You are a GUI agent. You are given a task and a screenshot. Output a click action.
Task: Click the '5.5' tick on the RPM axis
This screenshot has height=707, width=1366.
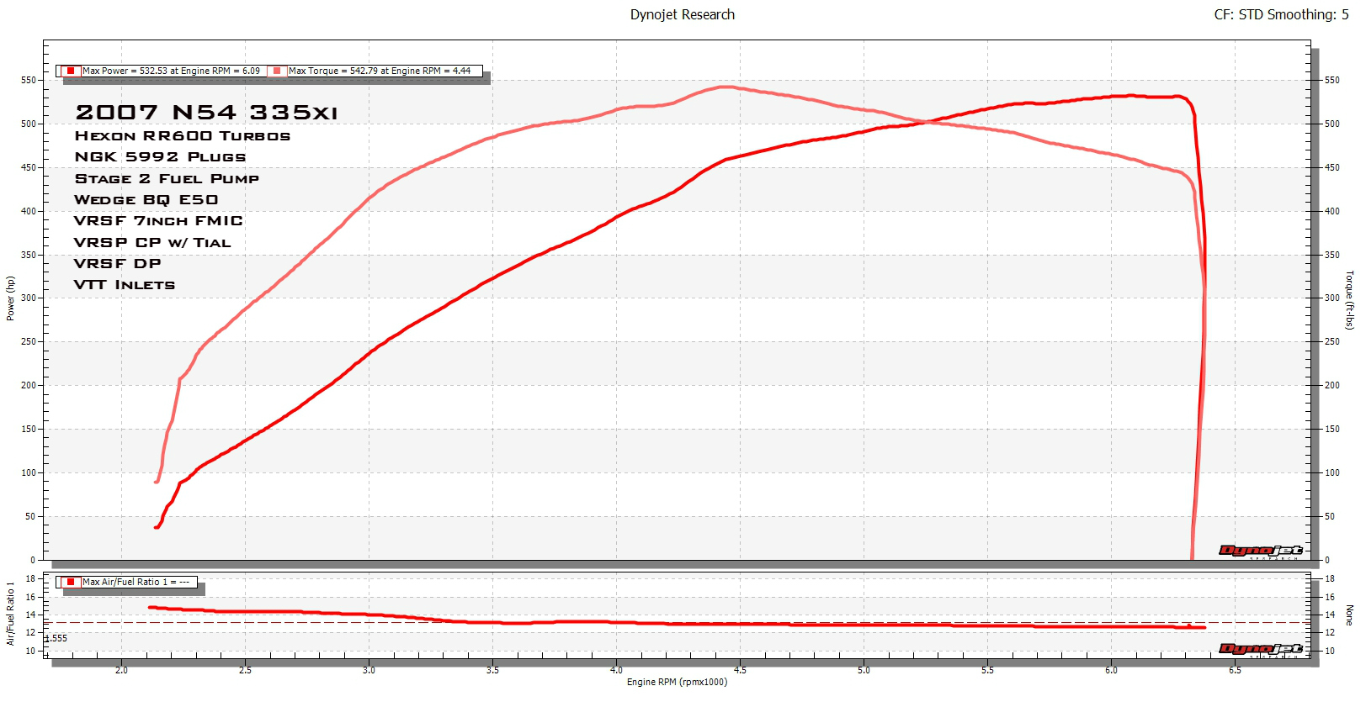(987, 670)
